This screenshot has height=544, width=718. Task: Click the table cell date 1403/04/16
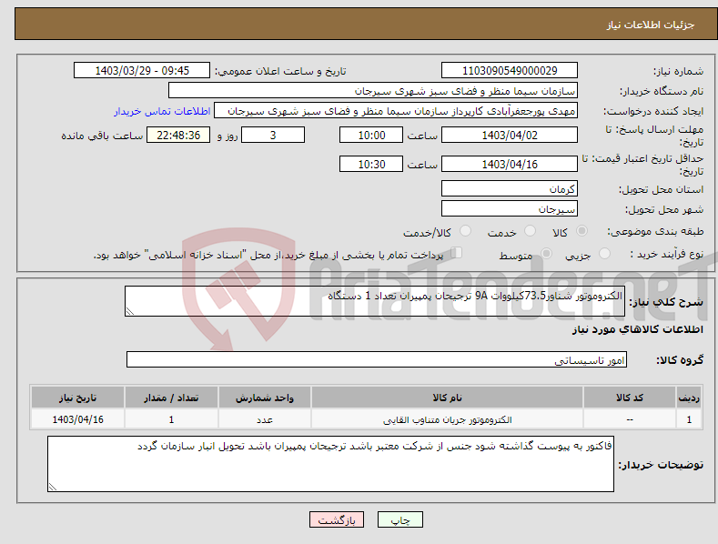click(77, 419)
